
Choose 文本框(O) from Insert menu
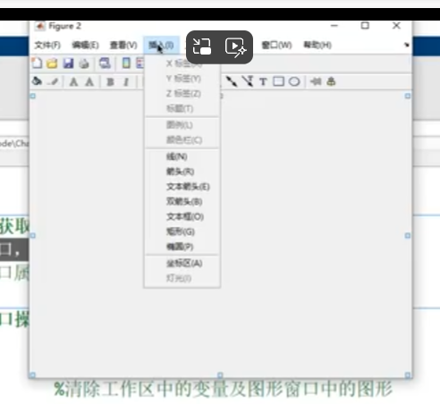[182, 216]
